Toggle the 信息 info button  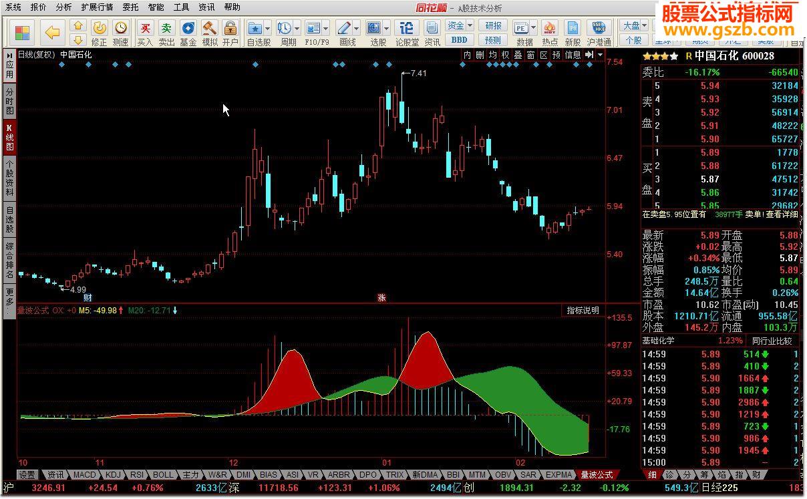573,55
